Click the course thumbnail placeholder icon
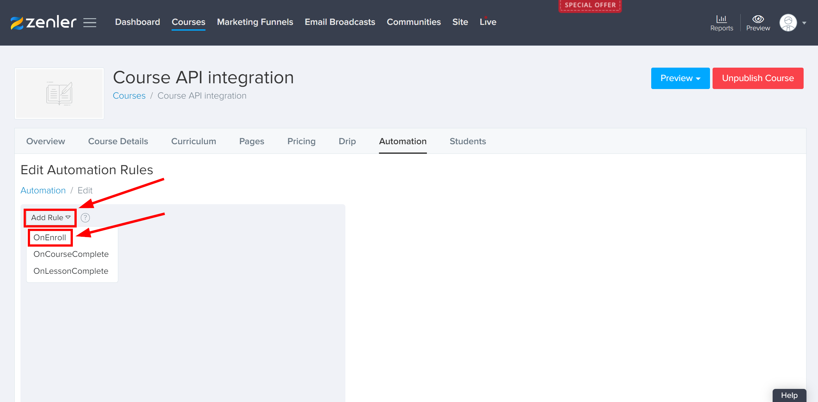818x402 pixels. 59,93
